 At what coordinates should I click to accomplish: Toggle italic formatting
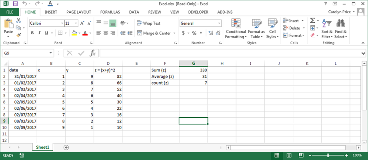[40, 33]
